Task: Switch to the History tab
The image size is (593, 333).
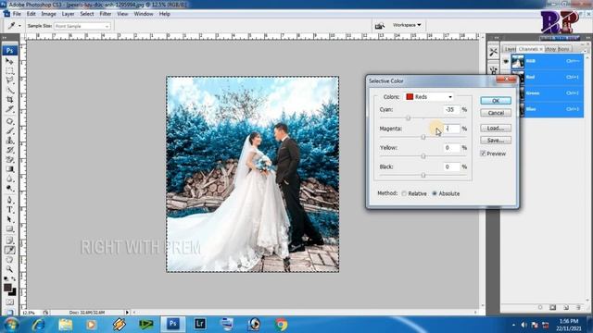Action: [x=550, y=49]
